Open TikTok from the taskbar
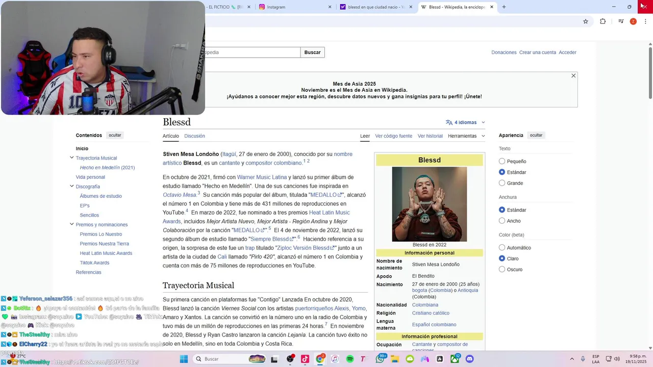 [x=305, y=359]
